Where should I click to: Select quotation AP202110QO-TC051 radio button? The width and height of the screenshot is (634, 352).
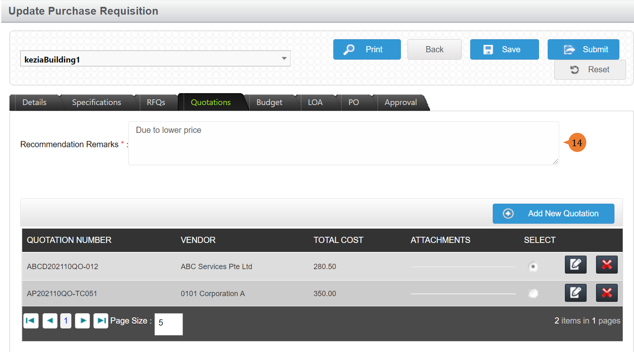(533, 293)
